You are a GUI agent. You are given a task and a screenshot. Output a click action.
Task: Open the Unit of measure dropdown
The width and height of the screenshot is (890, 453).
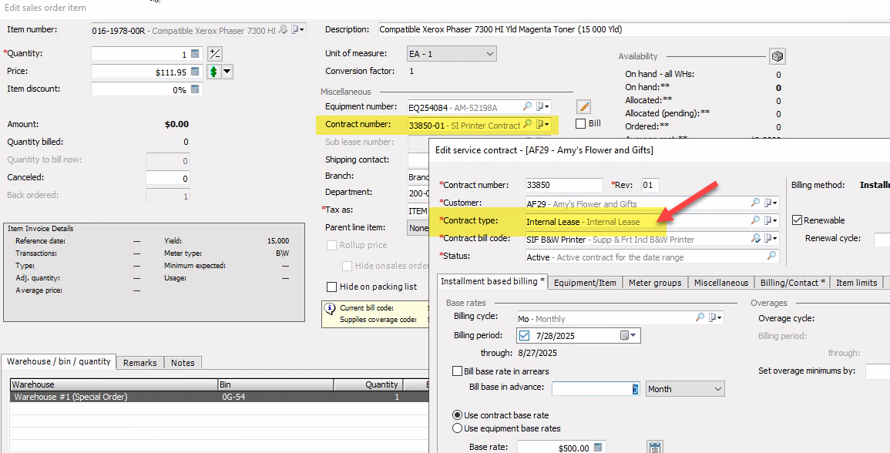tap(452, 54)
